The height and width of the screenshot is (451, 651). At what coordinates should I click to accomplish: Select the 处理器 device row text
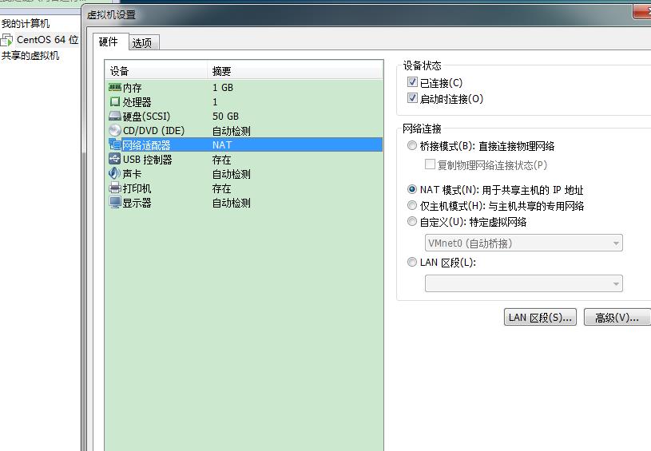[x=137, y=102]
